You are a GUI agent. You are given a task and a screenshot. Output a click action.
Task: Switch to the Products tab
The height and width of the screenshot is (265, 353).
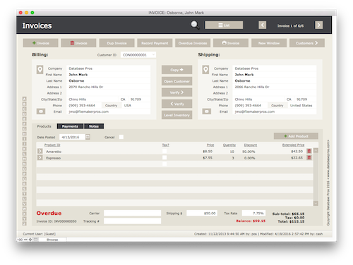point(44,126)
